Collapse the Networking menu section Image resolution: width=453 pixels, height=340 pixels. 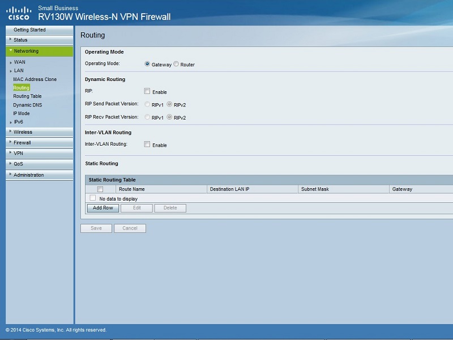39,51
